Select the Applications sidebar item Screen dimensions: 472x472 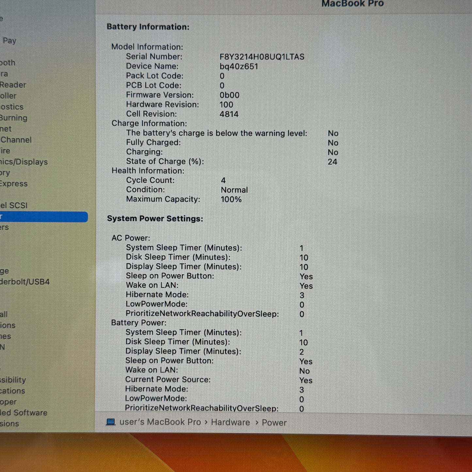tap(12, 390)
